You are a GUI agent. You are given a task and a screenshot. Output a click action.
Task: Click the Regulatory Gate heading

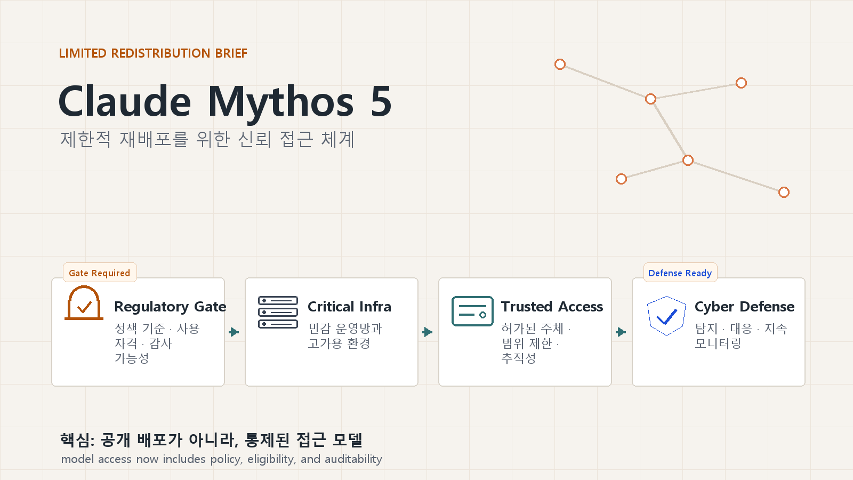coord(170,307)
